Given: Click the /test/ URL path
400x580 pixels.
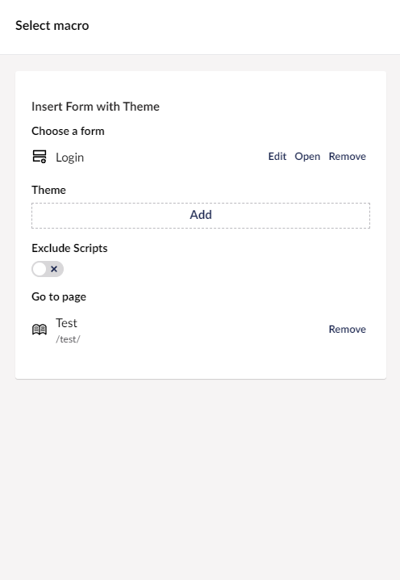Looking at the screenshot, I should 68,339.
